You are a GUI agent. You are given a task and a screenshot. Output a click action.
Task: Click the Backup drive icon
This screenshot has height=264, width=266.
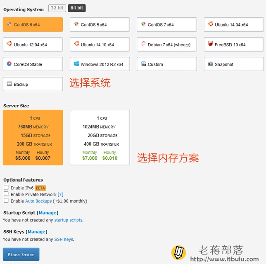[9, 84]
